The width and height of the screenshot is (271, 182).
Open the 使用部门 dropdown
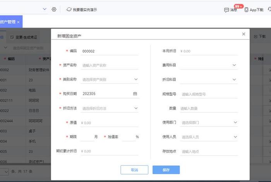(x=209, y=122)
